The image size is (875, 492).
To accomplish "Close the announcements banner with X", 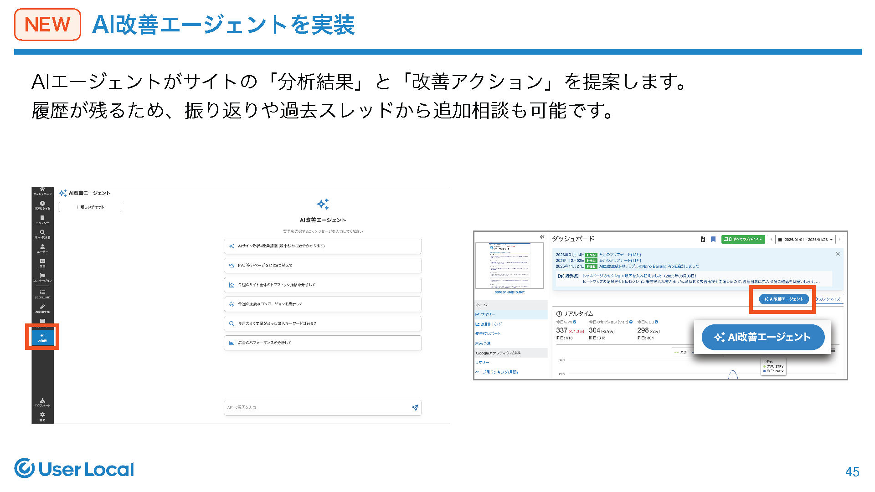I will click(x=838, y=254).
